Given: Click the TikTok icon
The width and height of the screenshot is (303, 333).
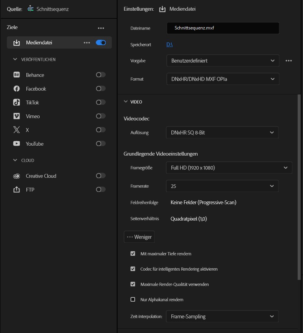Looking at the screenshot, I should [x=16, y=102].
